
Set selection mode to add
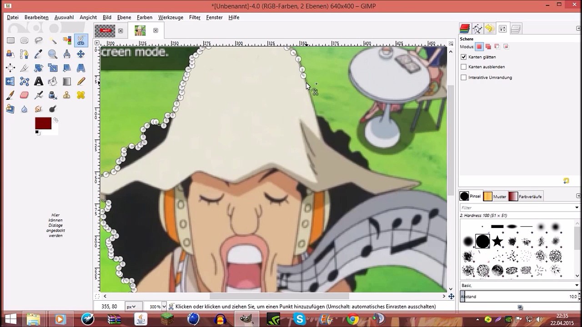pyautogui.click(x=488, y=46)
